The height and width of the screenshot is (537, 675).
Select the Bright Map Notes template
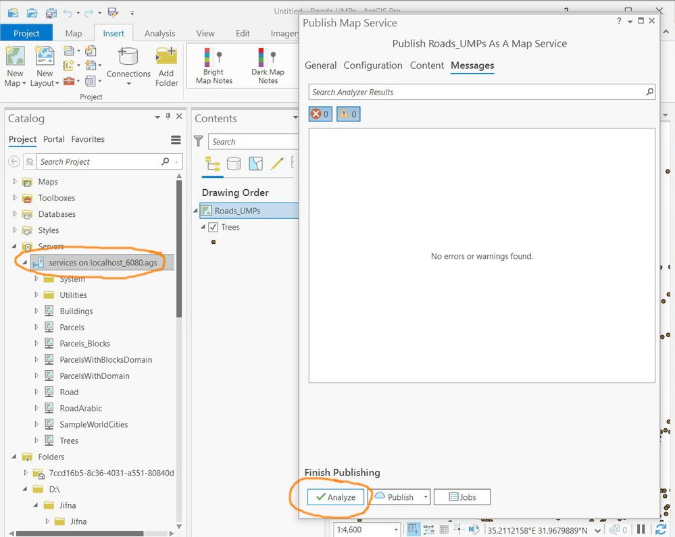214,66
